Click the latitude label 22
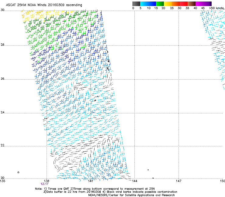The image size is (225, 197). 2,145
